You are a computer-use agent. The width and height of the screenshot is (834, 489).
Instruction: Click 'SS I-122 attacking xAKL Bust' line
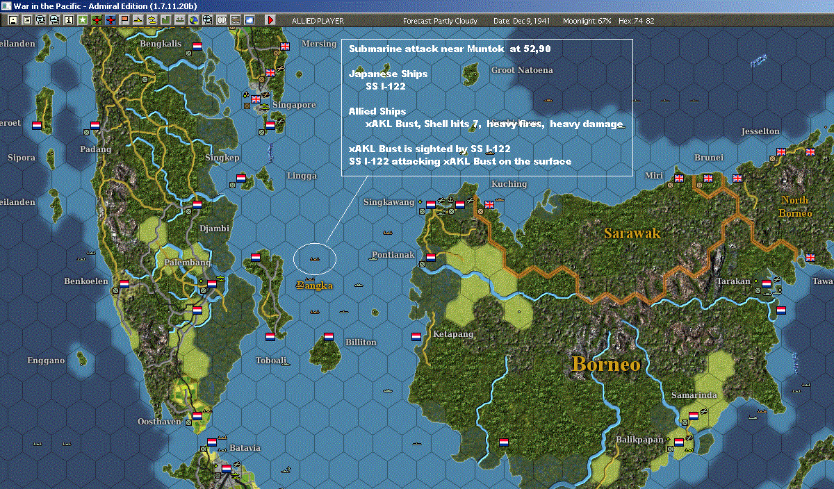[x=460, y=161]
